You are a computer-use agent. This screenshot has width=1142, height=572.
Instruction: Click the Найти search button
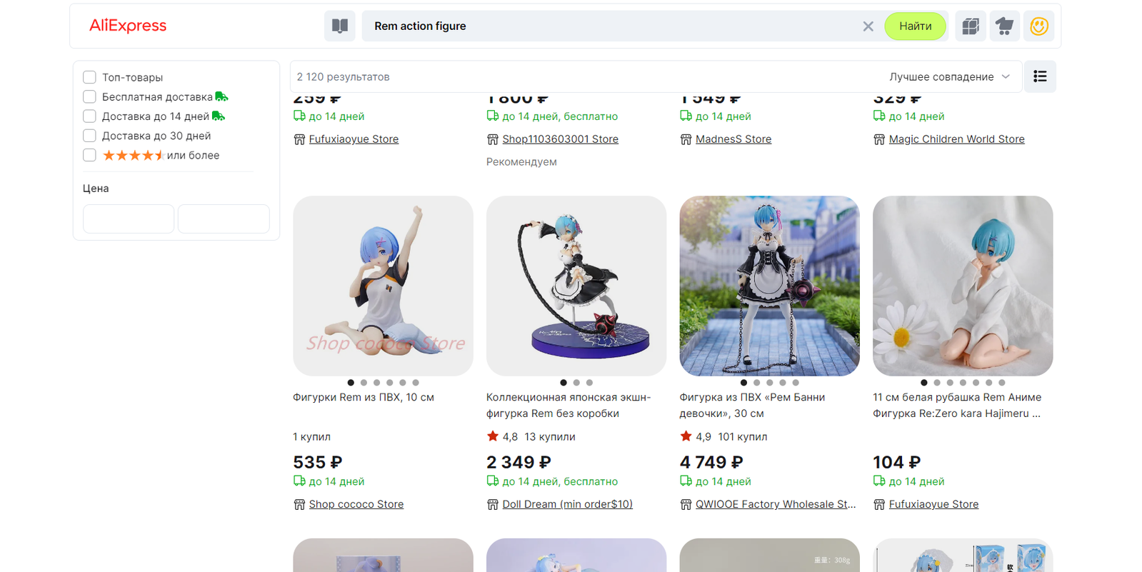(x=915, y=26)
